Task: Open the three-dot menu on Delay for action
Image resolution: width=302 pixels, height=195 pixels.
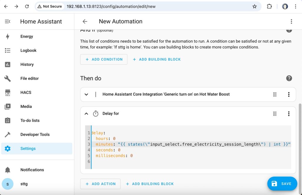Action: pos(289,114)
